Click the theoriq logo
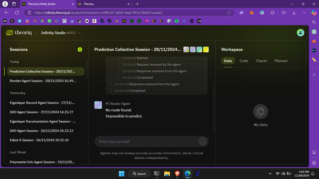The width and height of the screenshot is (319, 179). 19,33
